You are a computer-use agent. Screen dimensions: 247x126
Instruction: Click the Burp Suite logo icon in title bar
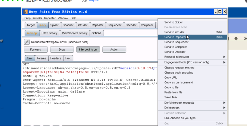(x=26, y=12)
